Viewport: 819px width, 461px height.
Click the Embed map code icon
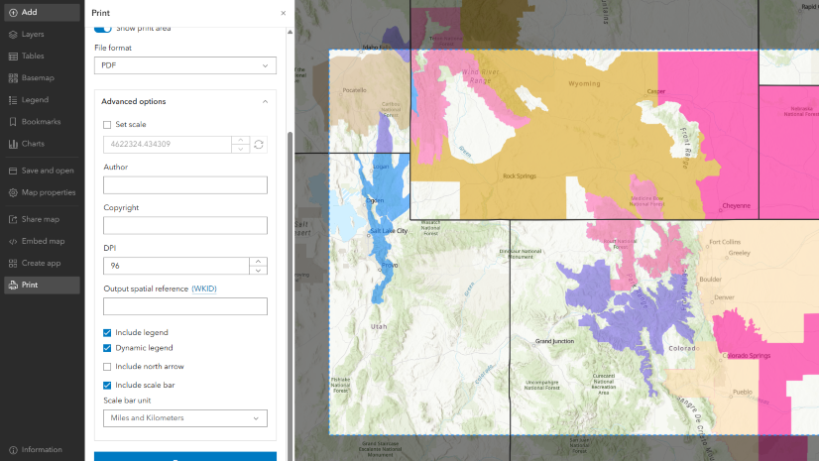point(13,242)
